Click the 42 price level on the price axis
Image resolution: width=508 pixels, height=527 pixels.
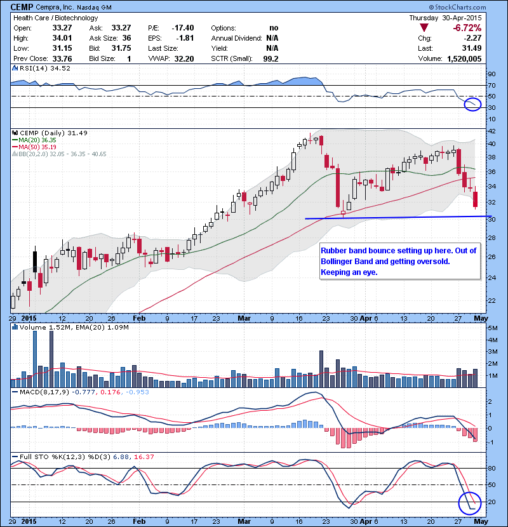coord(491,131)
